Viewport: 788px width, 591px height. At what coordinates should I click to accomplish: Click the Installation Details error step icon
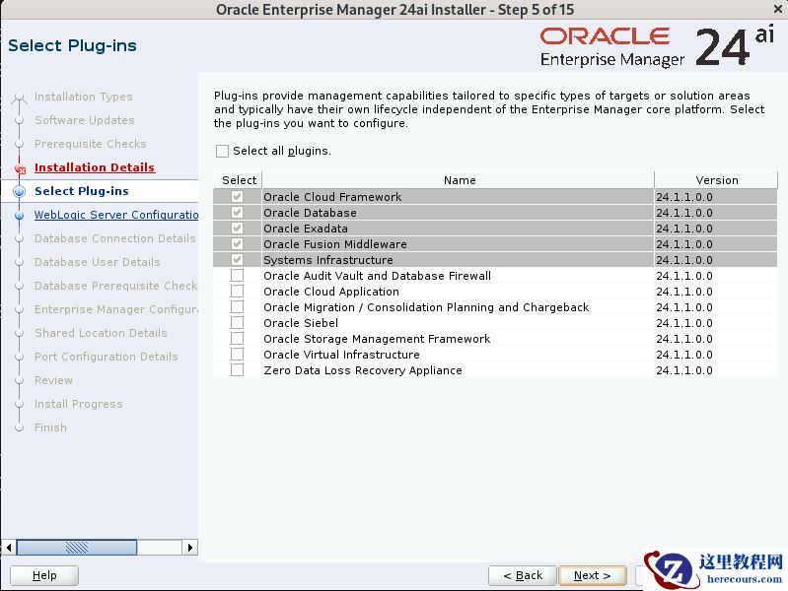pos(20,168)
